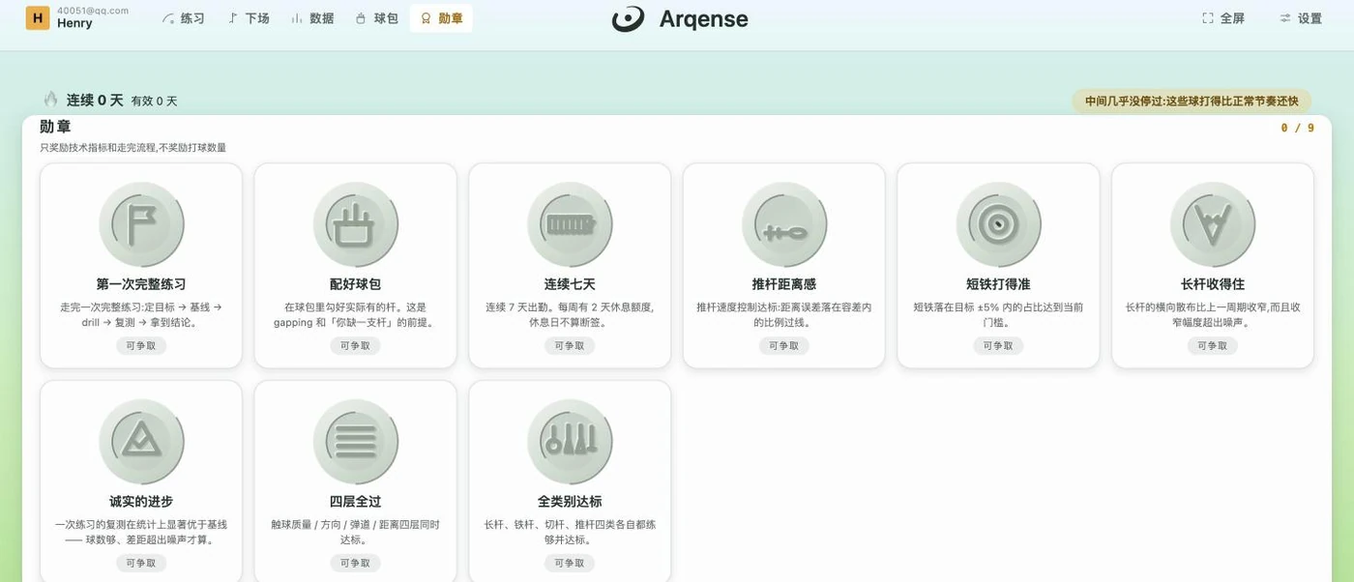1354x582 pixels.
Task: Click the narrowing cone badge icon for 长杆收得住
Action: 1213,224
